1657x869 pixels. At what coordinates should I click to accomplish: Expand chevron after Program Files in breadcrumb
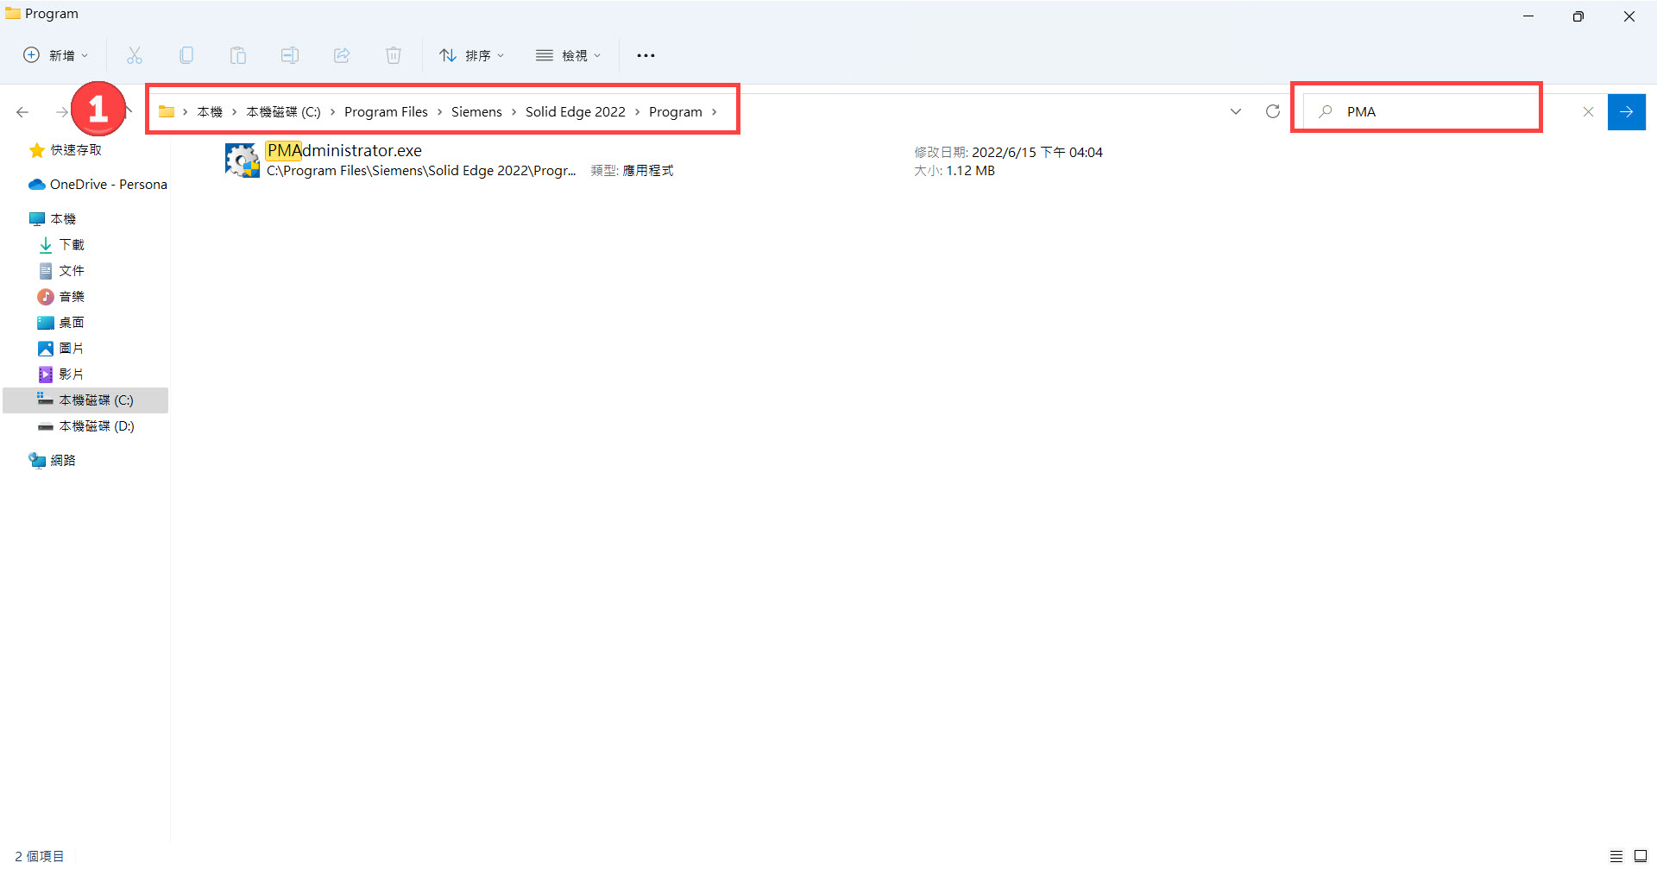(x=440, y=112)
